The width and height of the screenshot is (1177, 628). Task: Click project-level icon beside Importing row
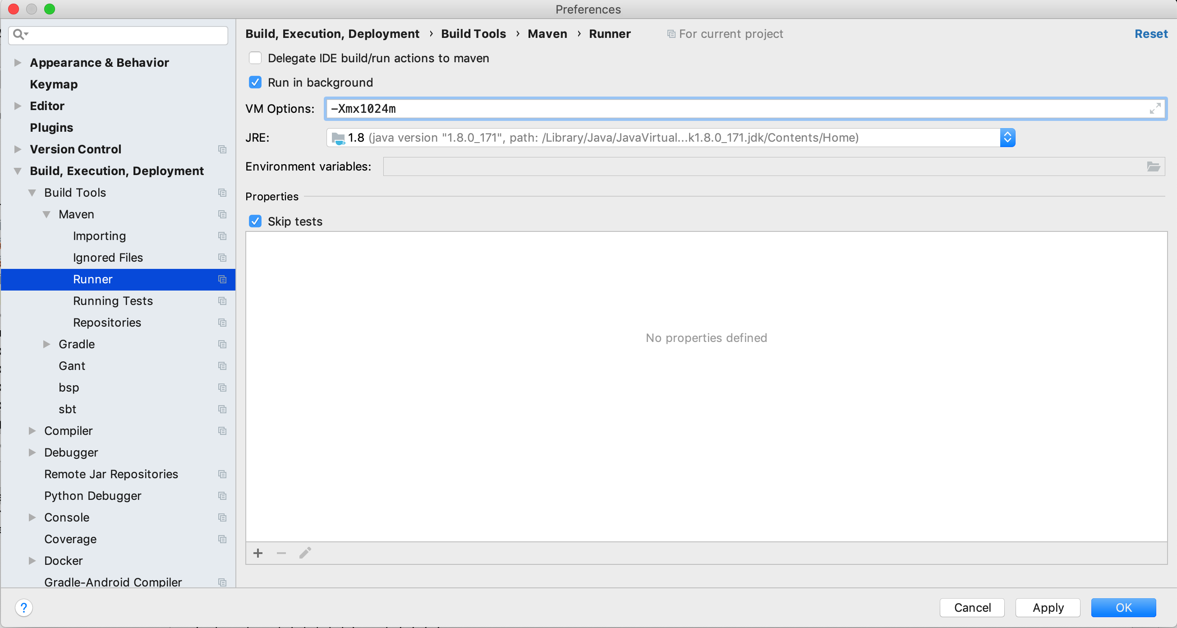pyautogui.click(x=222, y=236)
